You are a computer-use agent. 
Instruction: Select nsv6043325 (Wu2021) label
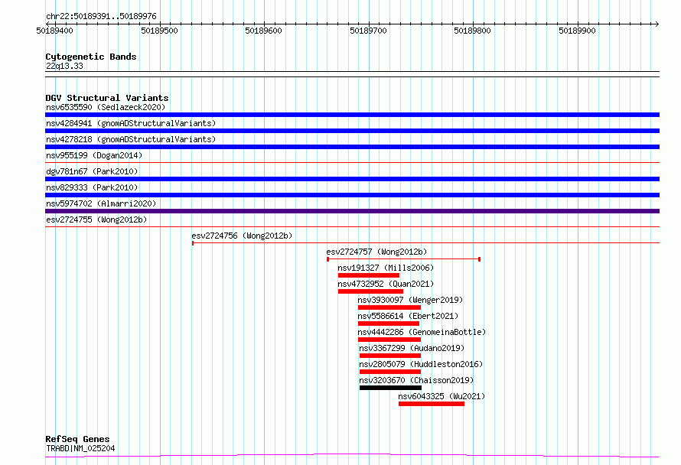click(442, 396)
